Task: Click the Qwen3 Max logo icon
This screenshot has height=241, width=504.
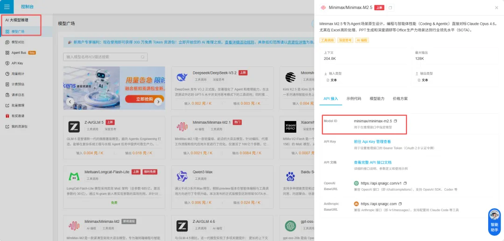Action: tap(182, 177)
